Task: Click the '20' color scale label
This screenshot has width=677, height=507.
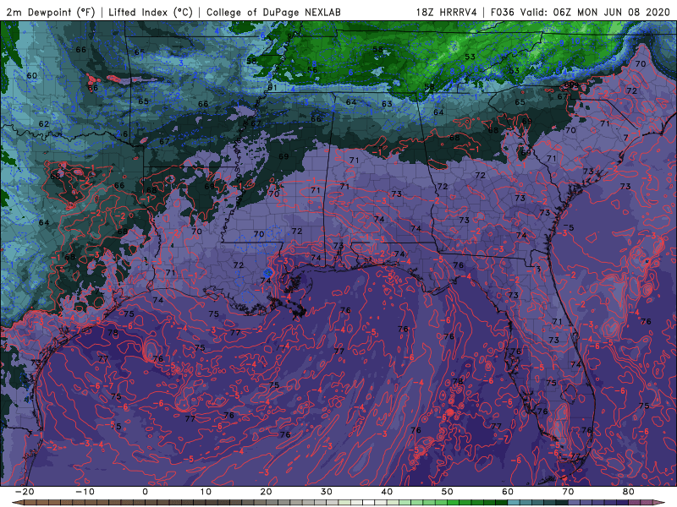Action: [266, 492]
